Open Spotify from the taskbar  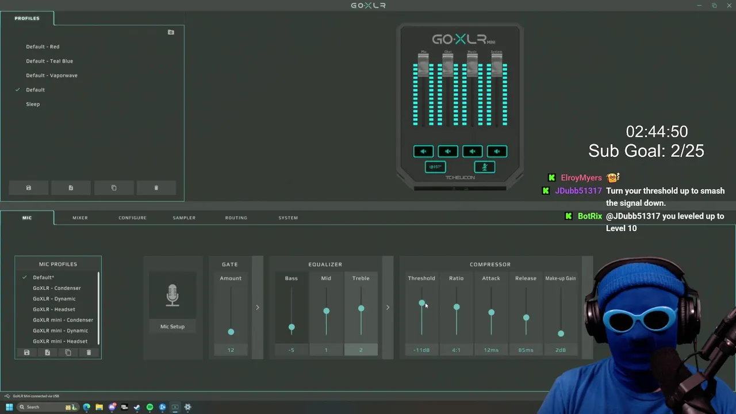(149, 407)
